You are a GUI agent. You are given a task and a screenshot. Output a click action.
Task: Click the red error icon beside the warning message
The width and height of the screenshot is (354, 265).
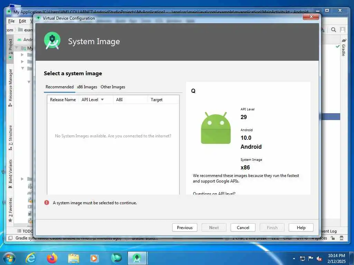47,203
